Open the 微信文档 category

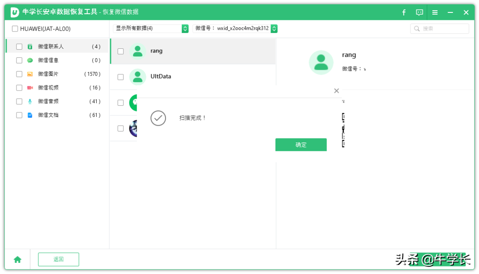[x=58, y=115]
